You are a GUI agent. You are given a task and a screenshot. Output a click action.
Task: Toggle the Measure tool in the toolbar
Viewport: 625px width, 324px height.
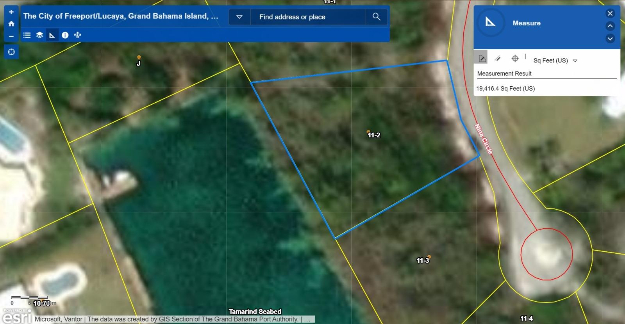click(52, 35)
